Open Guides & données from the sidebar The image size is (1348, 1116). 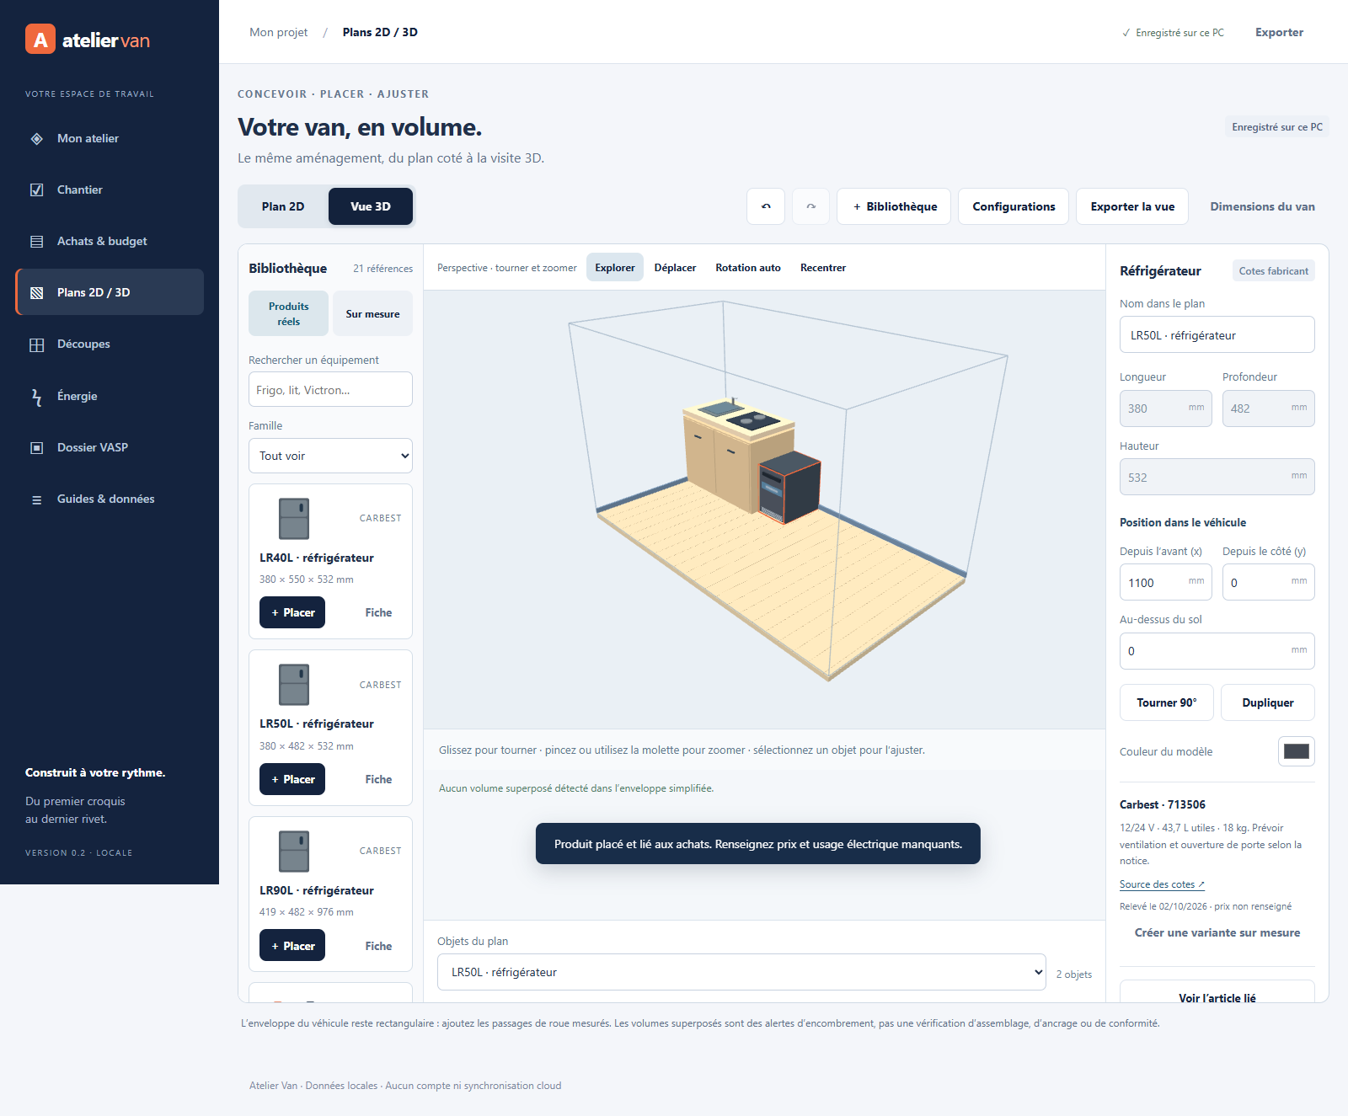point(110,499)
